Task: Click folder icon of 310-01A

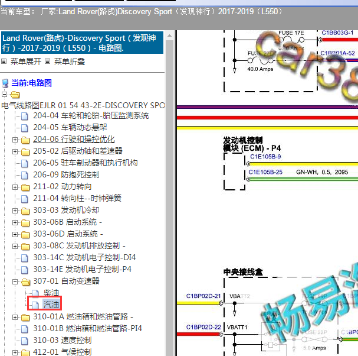Action: click(25, 318)
